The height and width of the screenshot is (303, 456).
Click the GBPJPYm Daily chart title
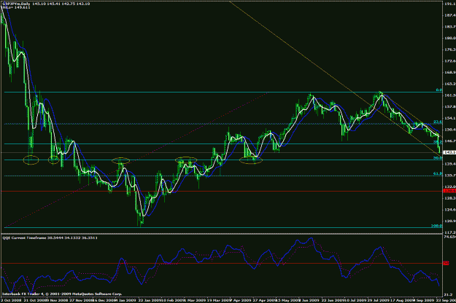point(16,4)
